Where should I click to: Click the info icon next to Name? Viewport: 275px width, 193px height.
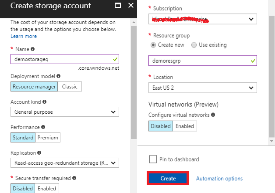pyautogui.click(x=33, y=49)
